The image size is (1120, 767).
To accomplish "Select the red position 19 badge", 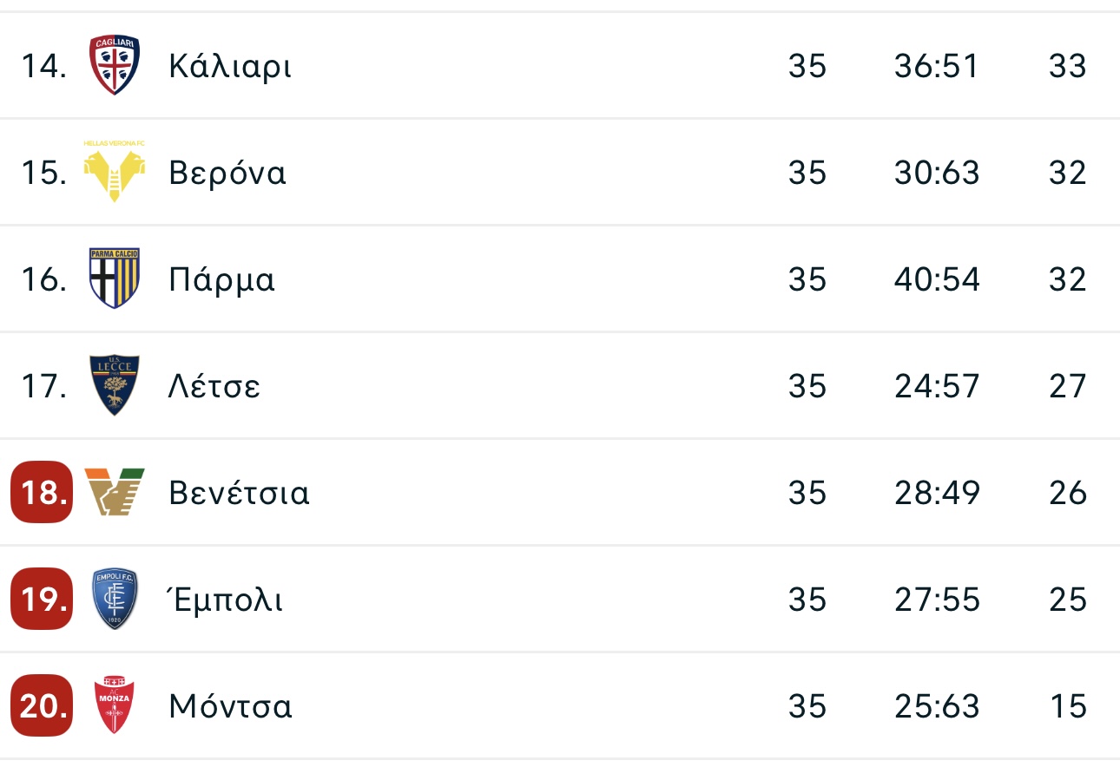I will coord(42,599).
